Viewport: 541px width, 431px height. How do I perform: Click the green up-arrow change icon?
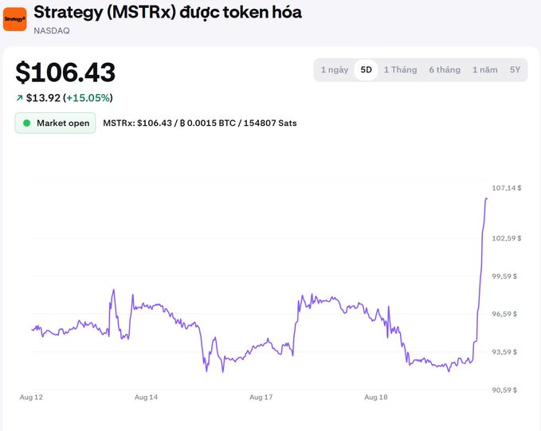click(x=19, y=98)
